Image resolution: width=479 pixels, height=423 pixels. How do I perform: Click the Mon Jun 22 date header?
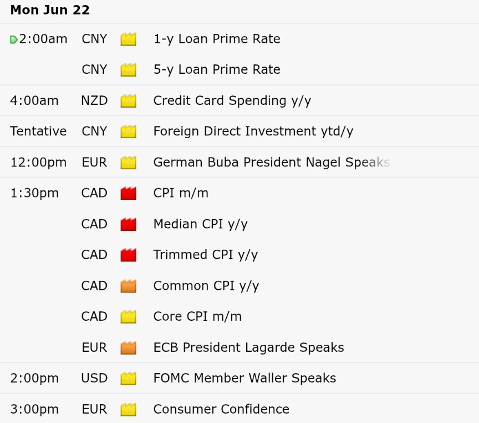tap(50, 10)
